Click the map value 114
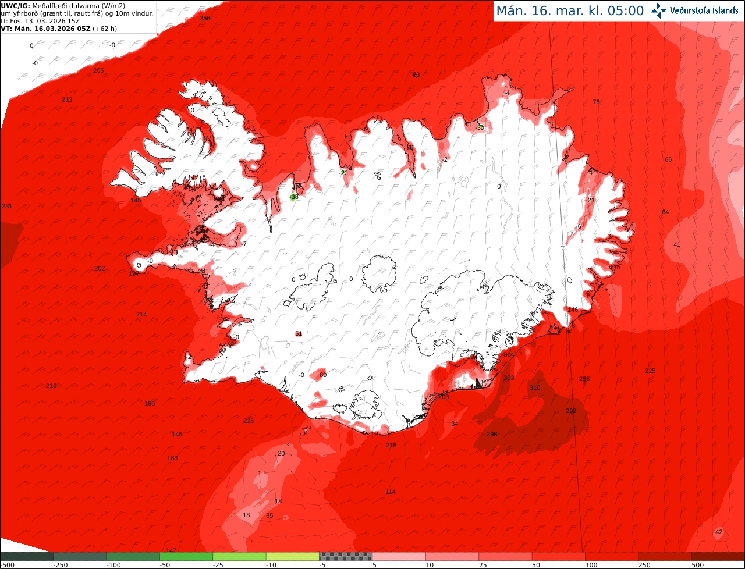Viewport: 745px width, 569px height. (x=391, y=492)
